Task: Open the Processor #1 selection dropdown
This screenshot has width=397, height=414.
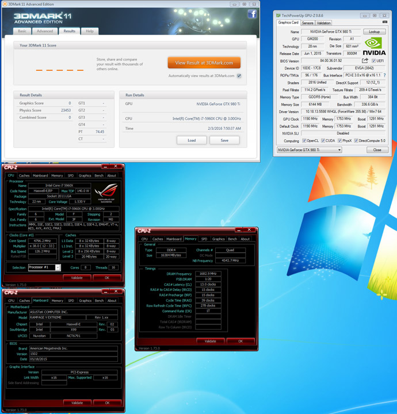Action: click(44, 267)
